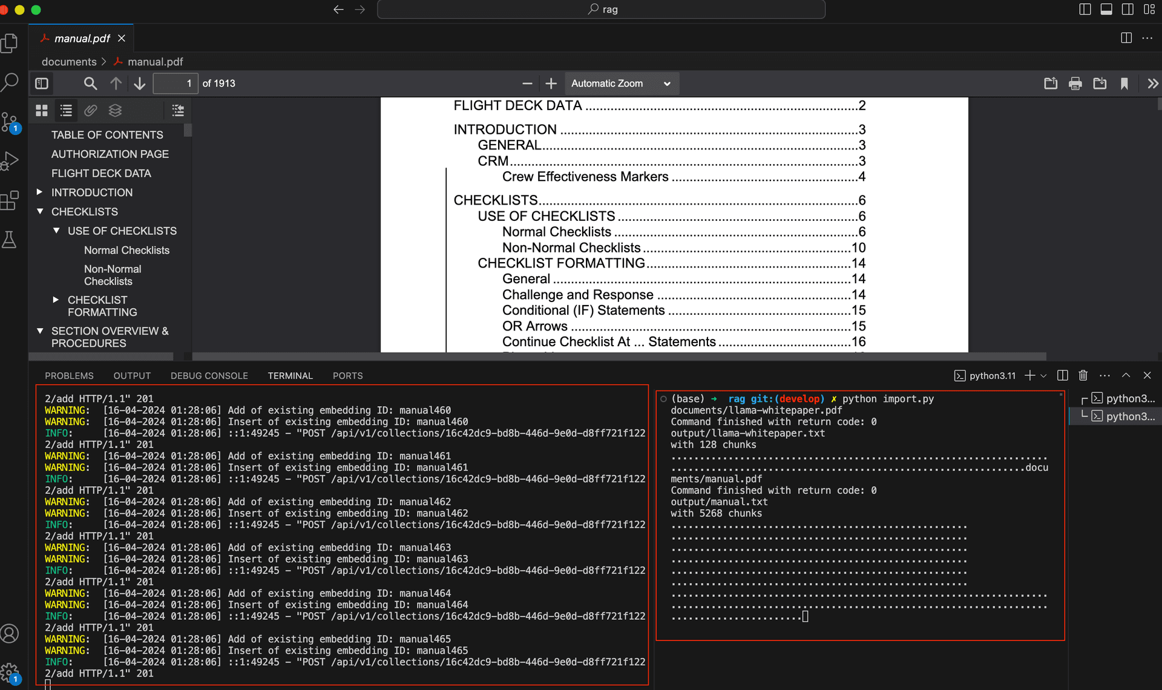Switch to the DEBUG CONSOLE tab
The image size is (1162, 690).
point(209,376)
